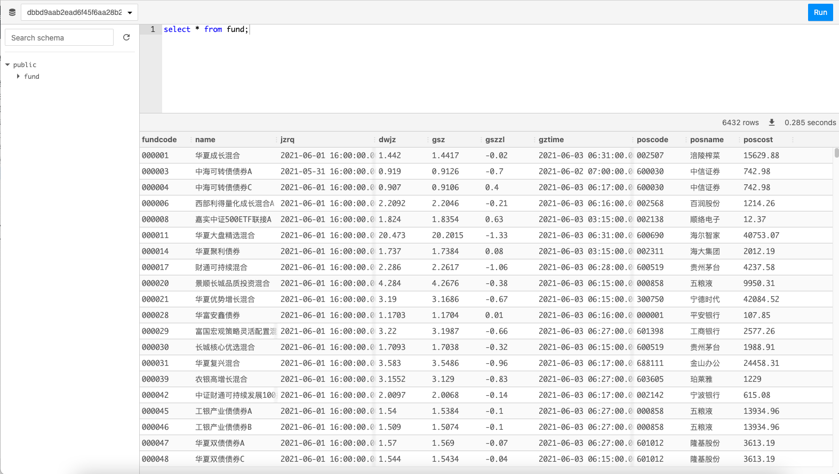Select the dwjz cell 20.473
Screen dimensions: 839x474
coord(392,235)
